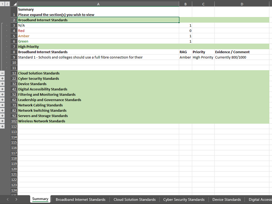Select the 'Filtering and Monitoring Standards' cell
Screen dimensions: 272x204
98,94
